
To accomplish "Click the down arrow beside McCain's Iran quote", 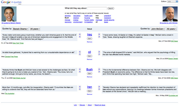I will [x=99, y=89].
